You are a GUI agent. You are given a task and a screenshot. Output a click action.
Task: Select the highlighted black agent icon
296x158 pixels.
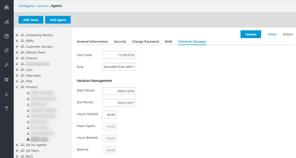(28, 139)
